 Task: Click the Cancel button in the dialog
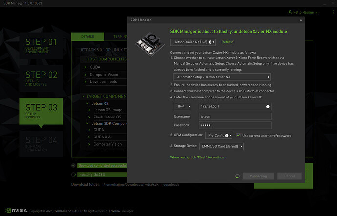point(289,176)
